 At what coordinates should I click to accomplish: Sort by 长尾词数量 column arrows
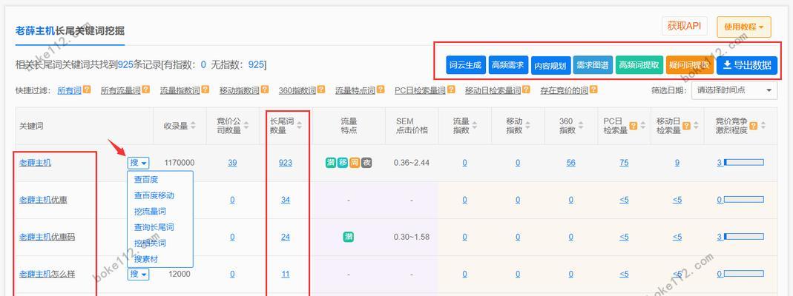click(x=299, y=126)
